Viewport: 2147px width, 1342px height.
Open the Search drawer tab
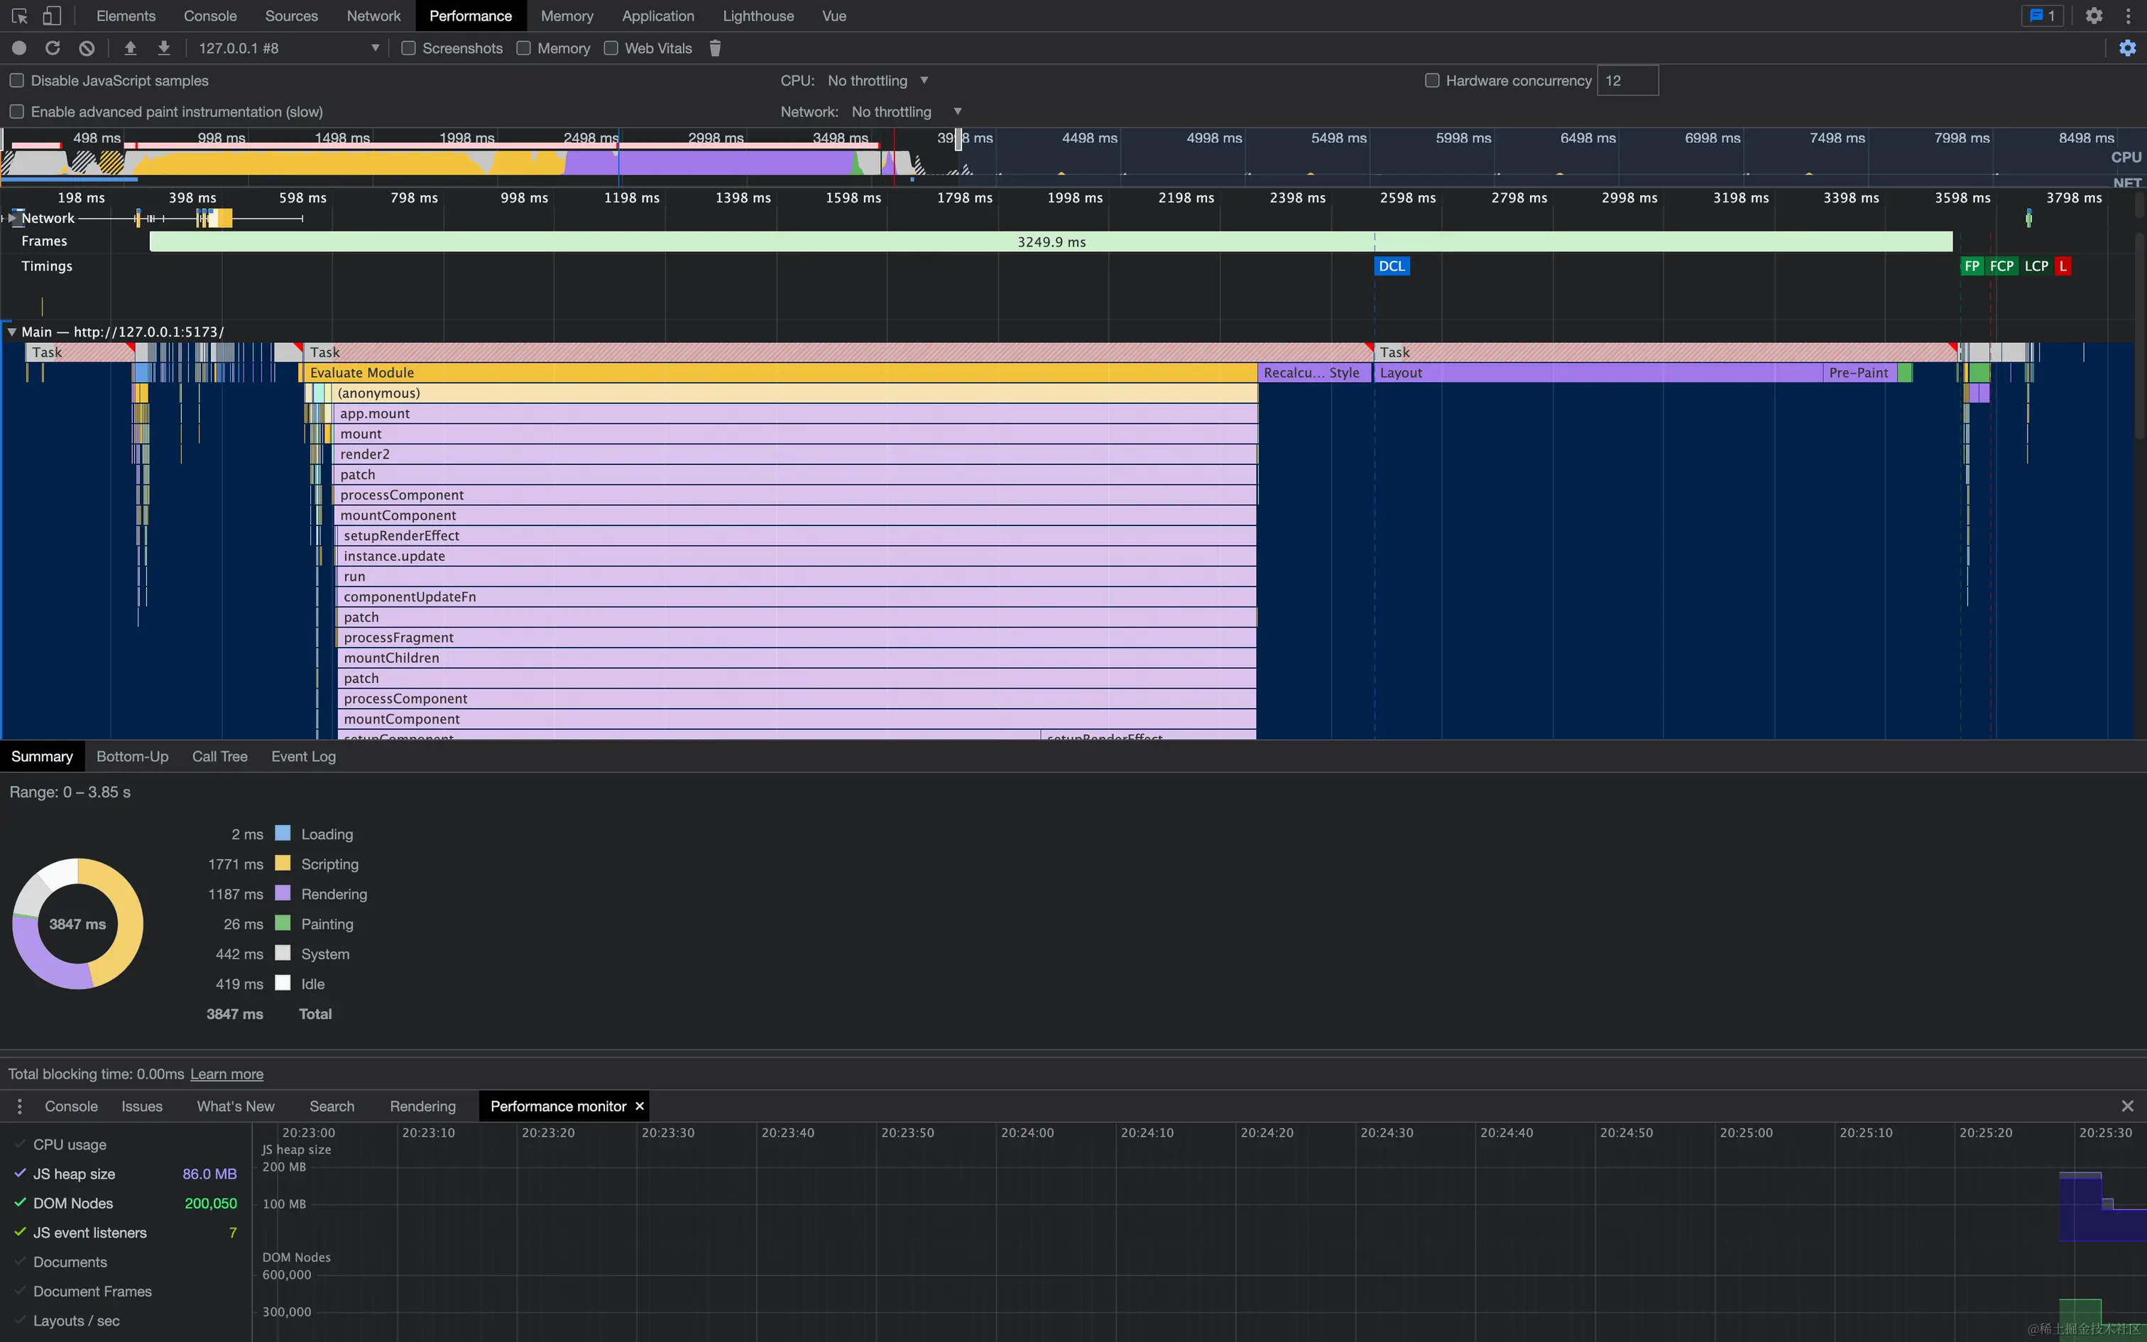point(332,1106)
